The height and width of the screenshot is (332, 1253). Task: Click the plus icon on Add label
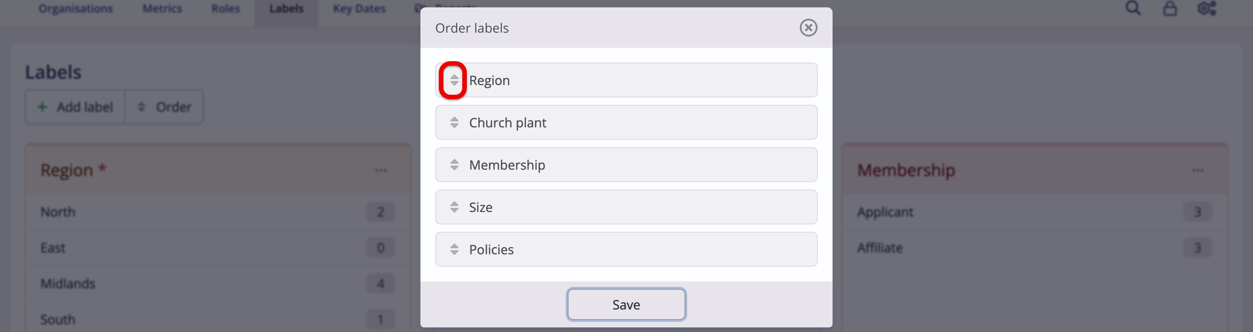(x=42, y=107)
